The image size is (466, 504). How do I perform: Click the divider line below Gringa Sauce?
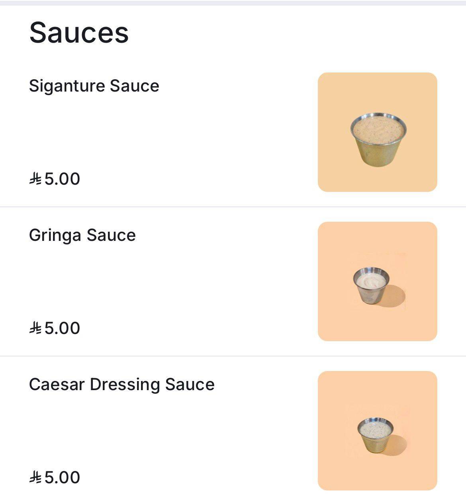(x=233, y=356)
